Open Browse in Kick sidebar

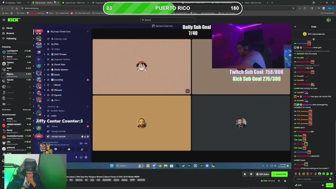10,33
